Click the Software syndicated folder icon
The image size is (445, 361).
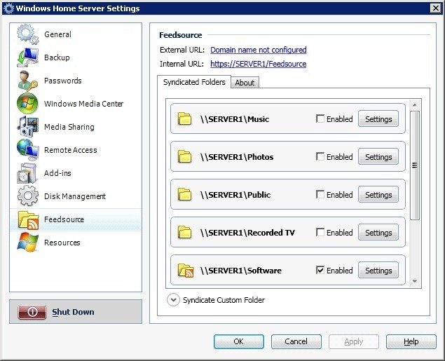(186, 271)
